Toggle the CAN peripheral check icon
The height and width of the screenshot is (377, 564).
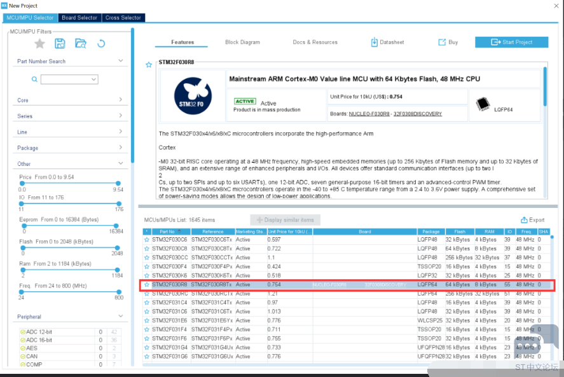pos(23,357)
